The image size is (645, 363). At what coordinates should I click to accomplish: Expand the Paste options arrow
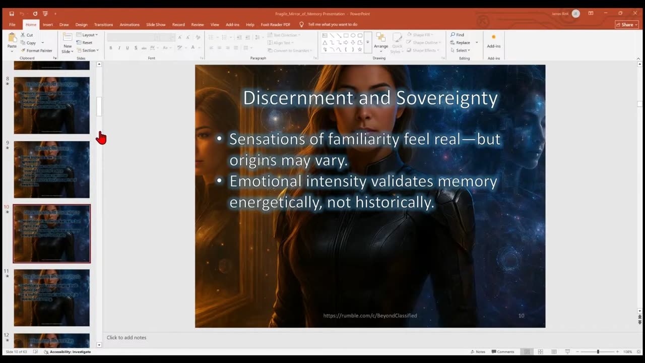[12, 51]
